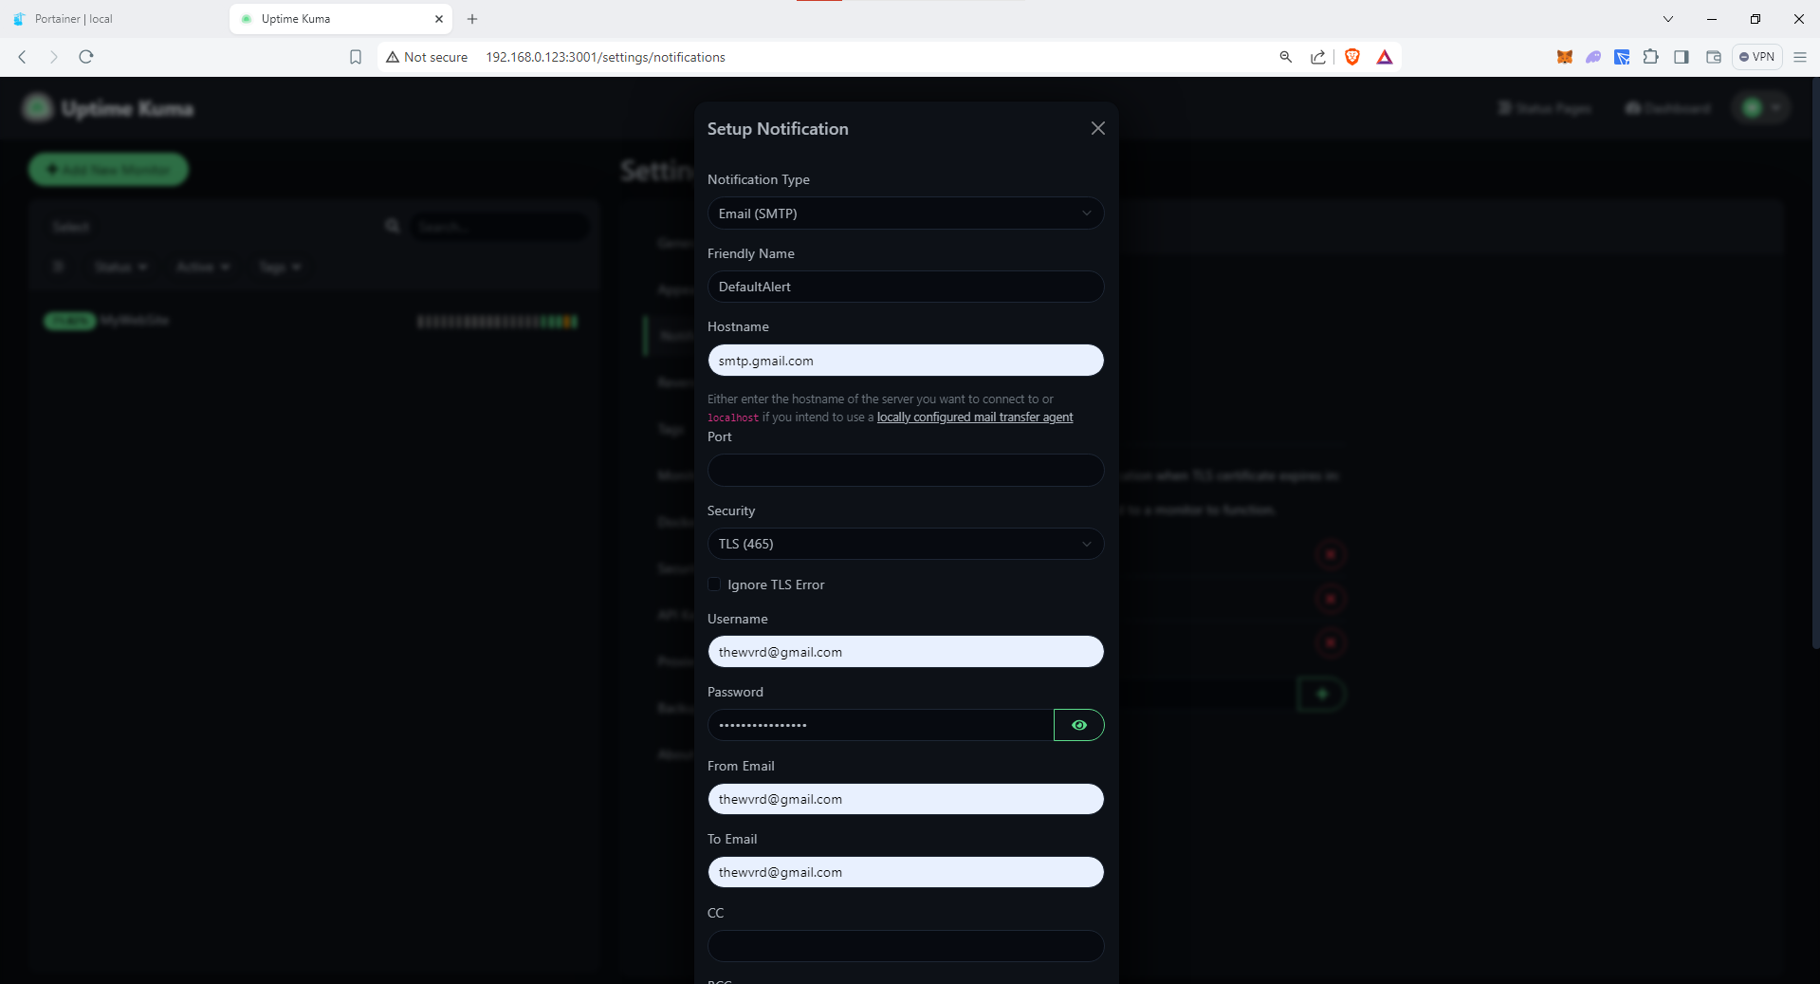Click the Password field
This screenshot has height=984, width=1820.
tap(880, 725)
